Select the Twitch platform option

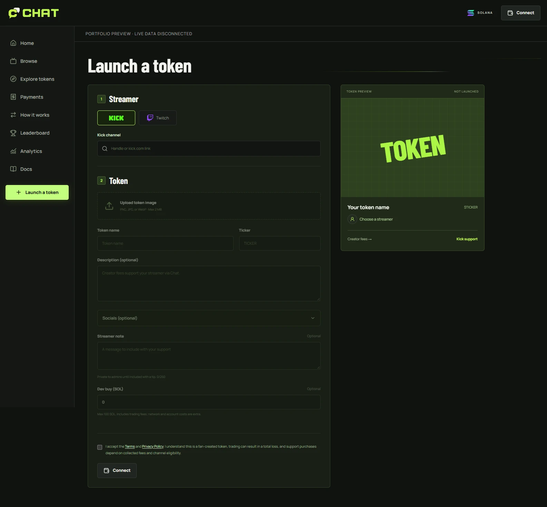[158, 118]
